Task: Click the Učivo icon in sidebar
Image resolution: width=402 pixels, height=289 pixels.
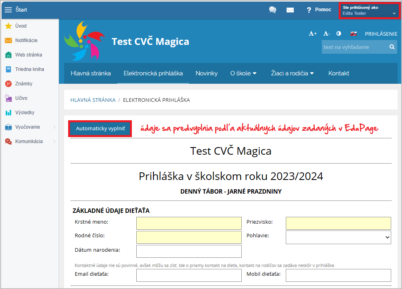Action: (8, 98)
